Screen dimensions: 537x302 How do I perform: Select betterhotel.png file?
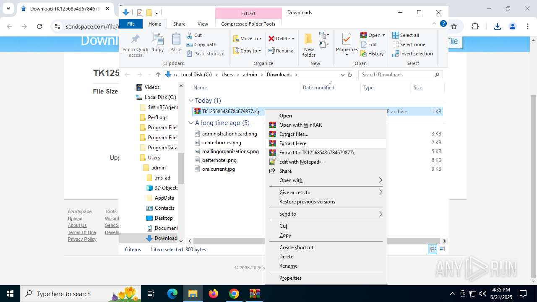tap(219, 160)
